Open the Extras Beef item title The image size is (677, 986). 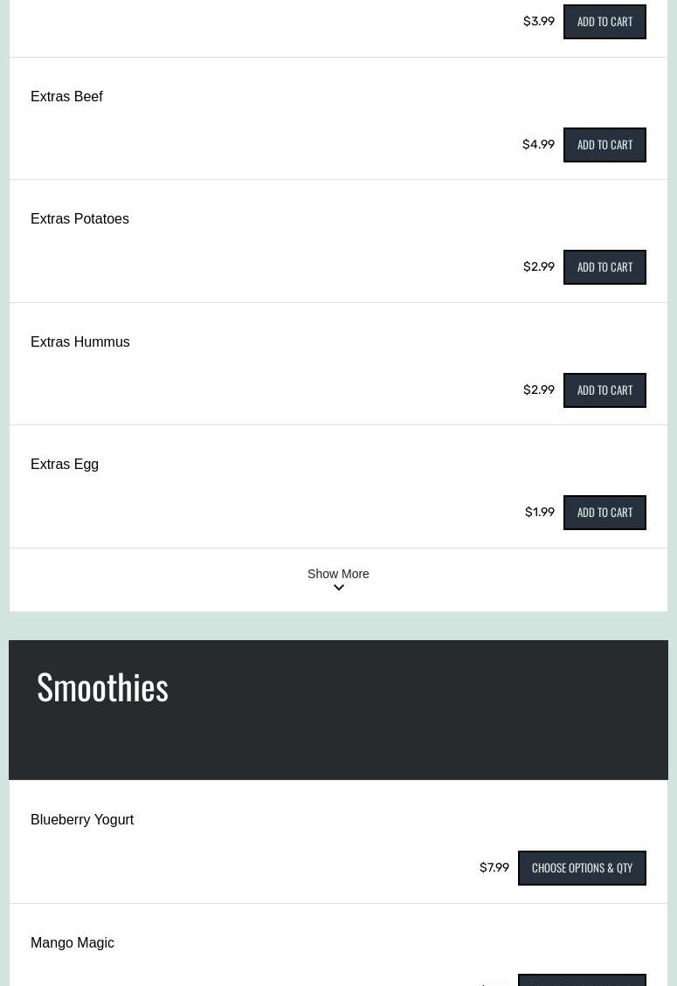pyautogui.click(x=66, y=97)
